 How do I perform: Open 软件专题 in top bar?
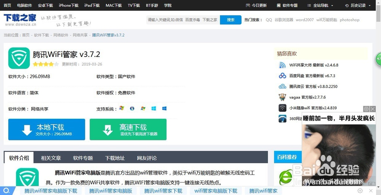287,5
